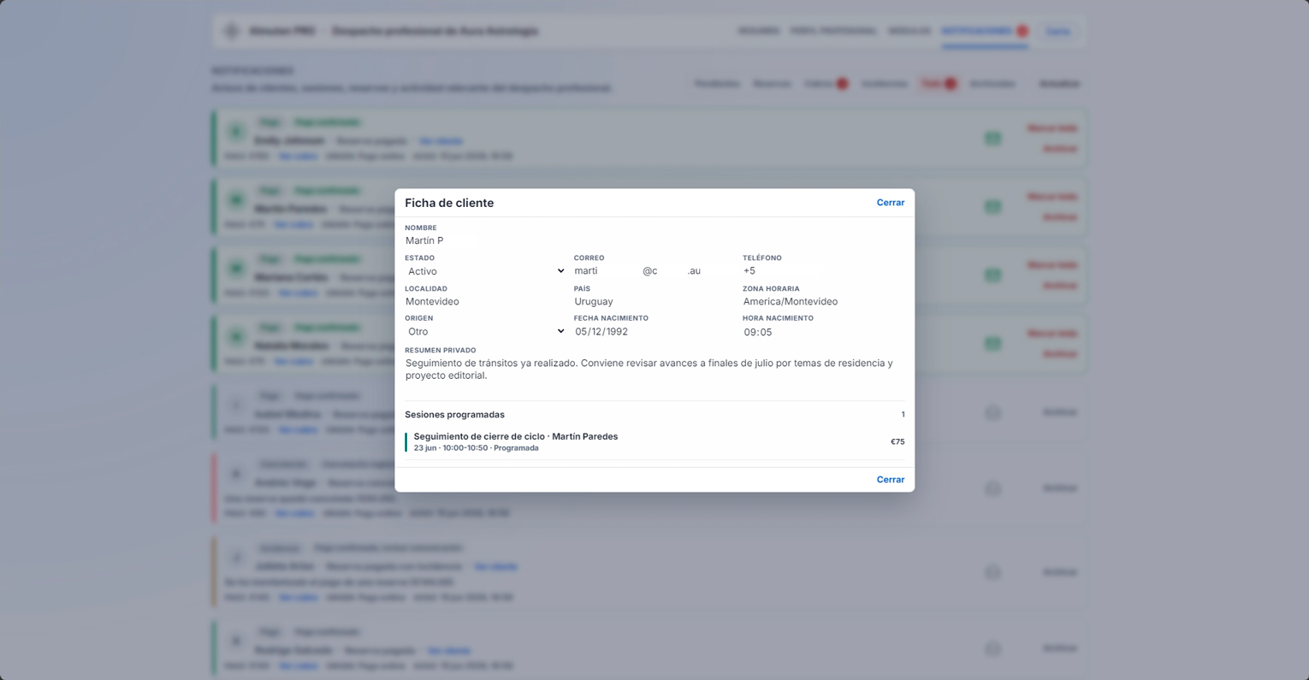Focus the Teléfono input starting with +5
This screenshot has width=1309, height=680.
click(x=823, y=271)
